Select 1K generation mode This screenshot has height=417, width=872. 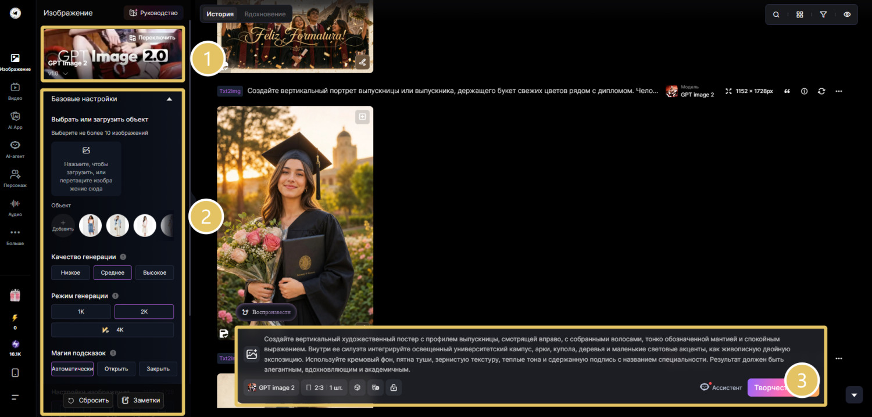tap(81, 311)
